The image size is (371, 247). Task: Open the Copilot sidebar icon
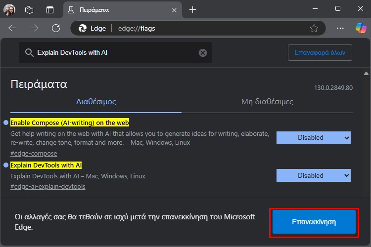(x=361, y=28)
